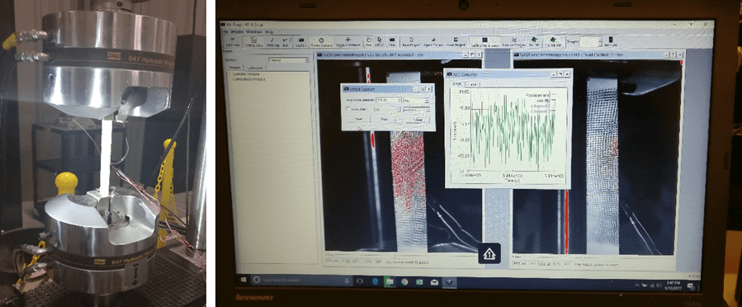Screen dimensions: 742x307
Task: Open the Timed Capture tool
Action: coord(321,42)
